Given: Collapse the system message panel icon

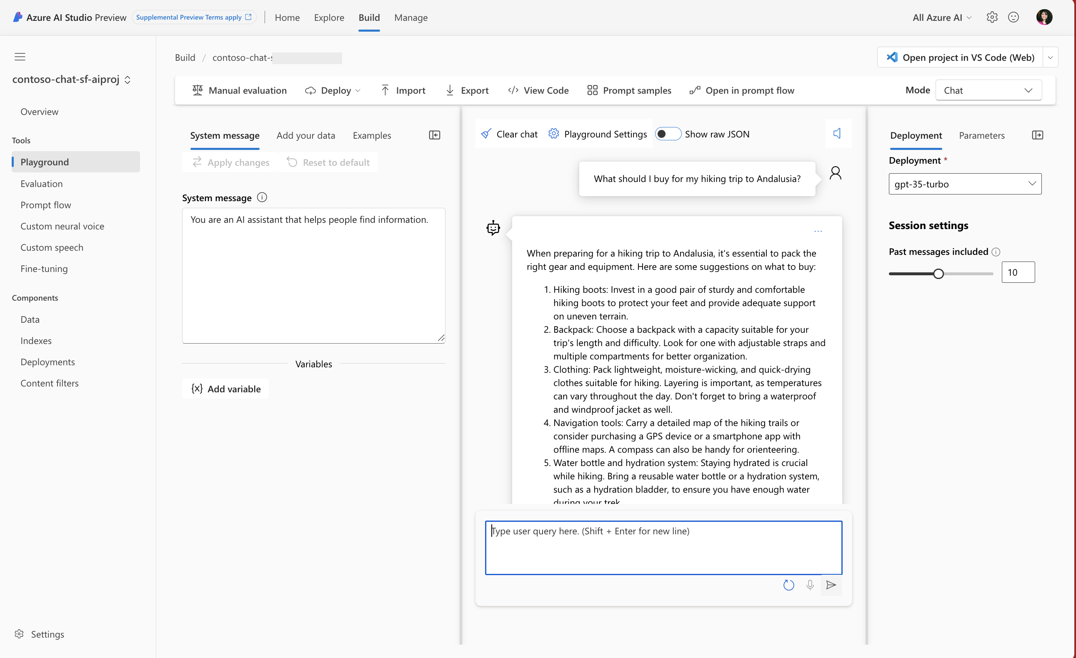Looking at the screenshot, I should point(435,135).
